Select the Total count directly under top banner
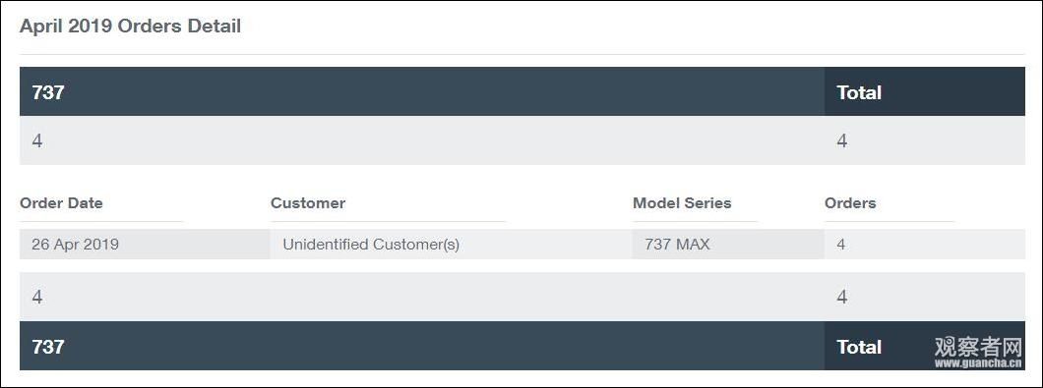This screenshot has width=1043, height=388. (842, 140)
